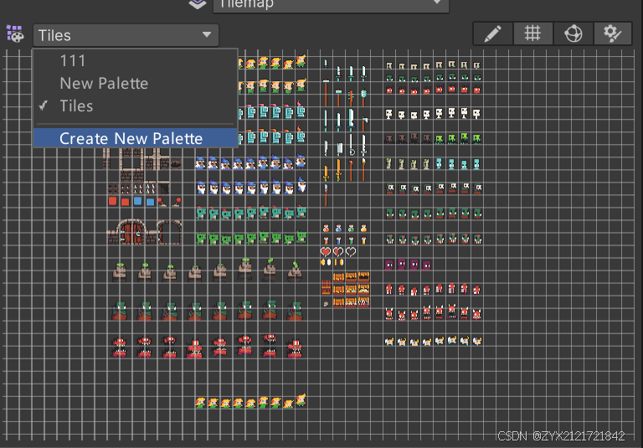
Task: Pick the cleaver weapon tile
Action: click(339, 148)
